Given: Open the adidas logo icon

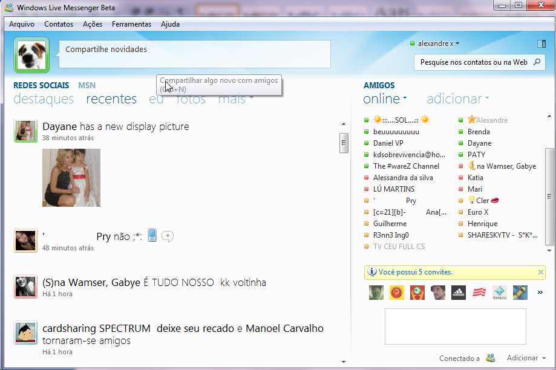Looking at the screenshot, I should (x=459, y=293).
